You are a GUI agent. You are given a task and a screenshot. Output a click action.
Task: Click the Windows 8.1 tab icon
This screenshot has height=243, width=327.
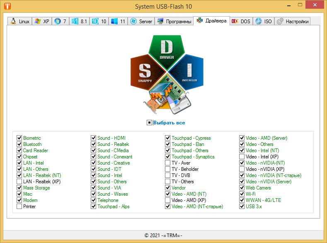tap(75, 21)
